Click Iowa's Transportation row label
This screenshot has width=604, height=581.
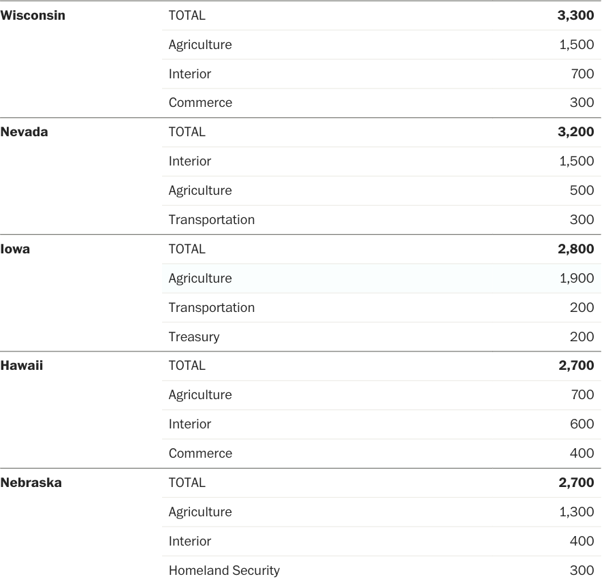tap(212, 308)
